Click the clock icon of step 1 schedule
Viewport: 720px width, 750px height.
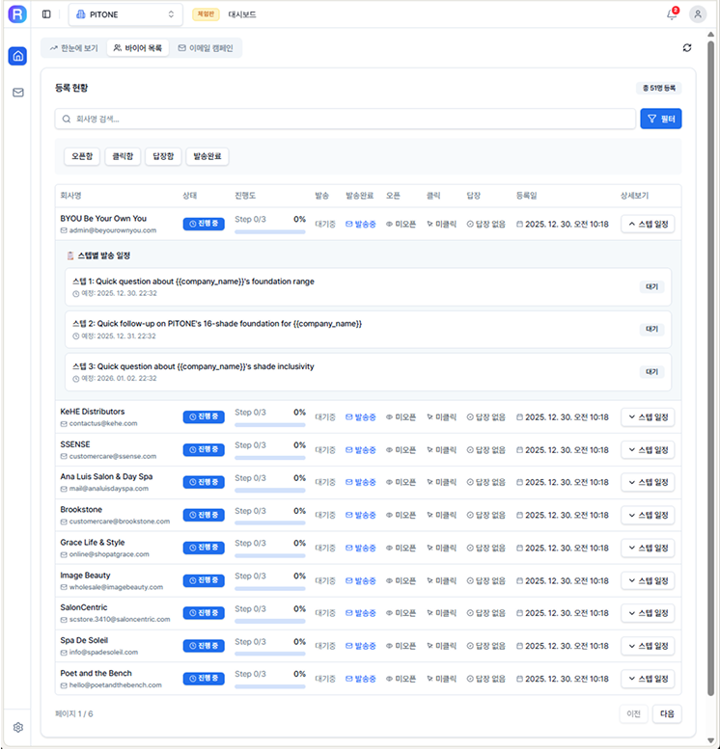75,294
